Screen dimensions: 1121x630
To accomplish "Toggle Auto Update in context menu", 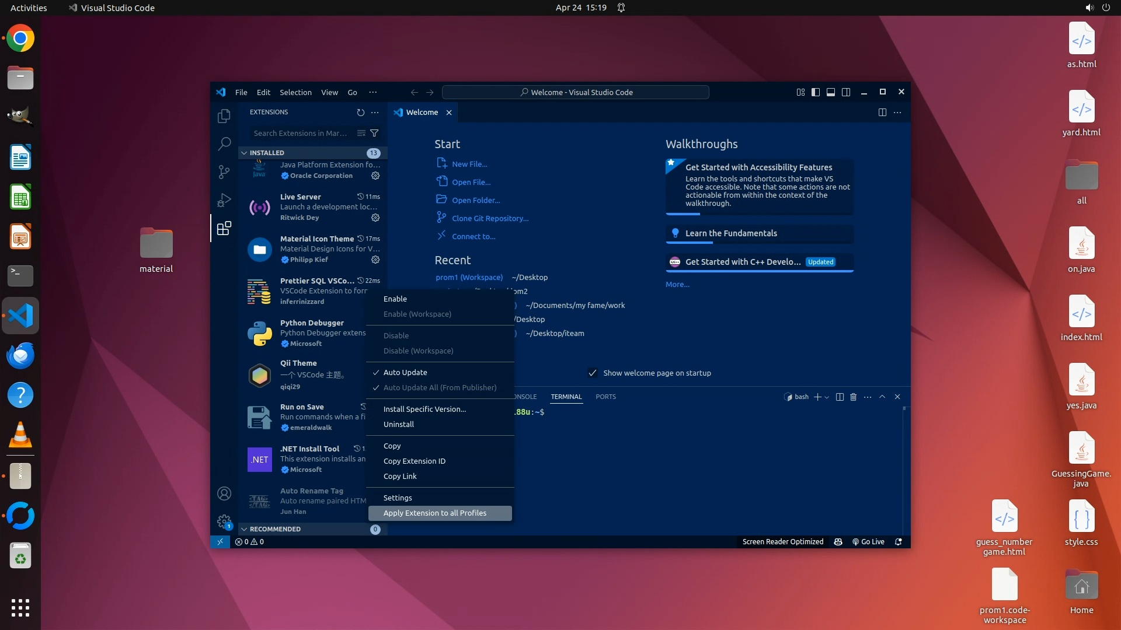I will click(405, 372).
